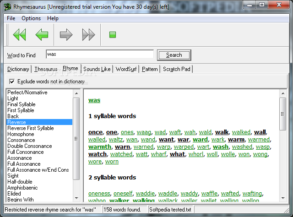This screenshot has width=293, height=217.
Task: Click status bar text "158 words found."
Action: (x=122, y=210)
